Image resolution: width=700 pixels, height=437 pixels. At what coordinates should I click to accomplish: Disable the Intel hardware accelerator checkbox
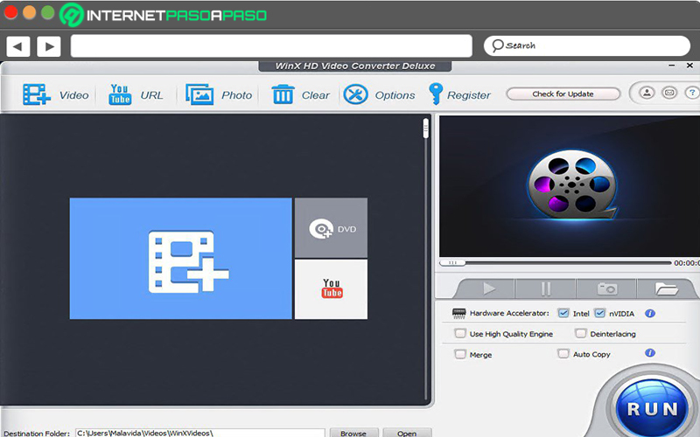[x=563, y=313]
